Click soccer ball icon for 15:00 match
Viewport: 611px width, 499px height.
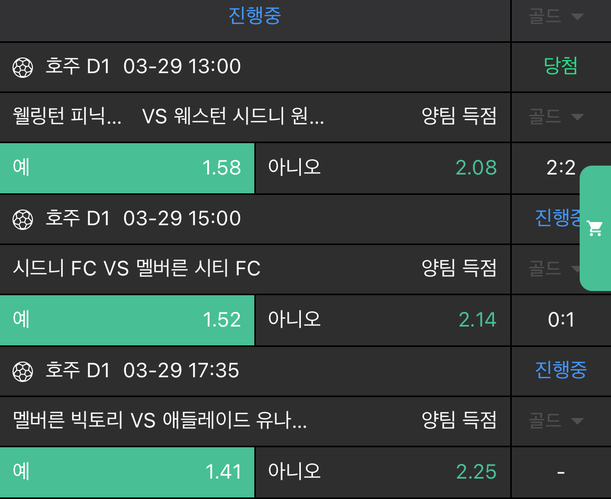point(22,219)
